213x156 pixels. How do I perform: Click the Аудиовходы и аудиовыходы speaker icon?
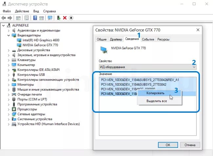(x=14, y=30)
